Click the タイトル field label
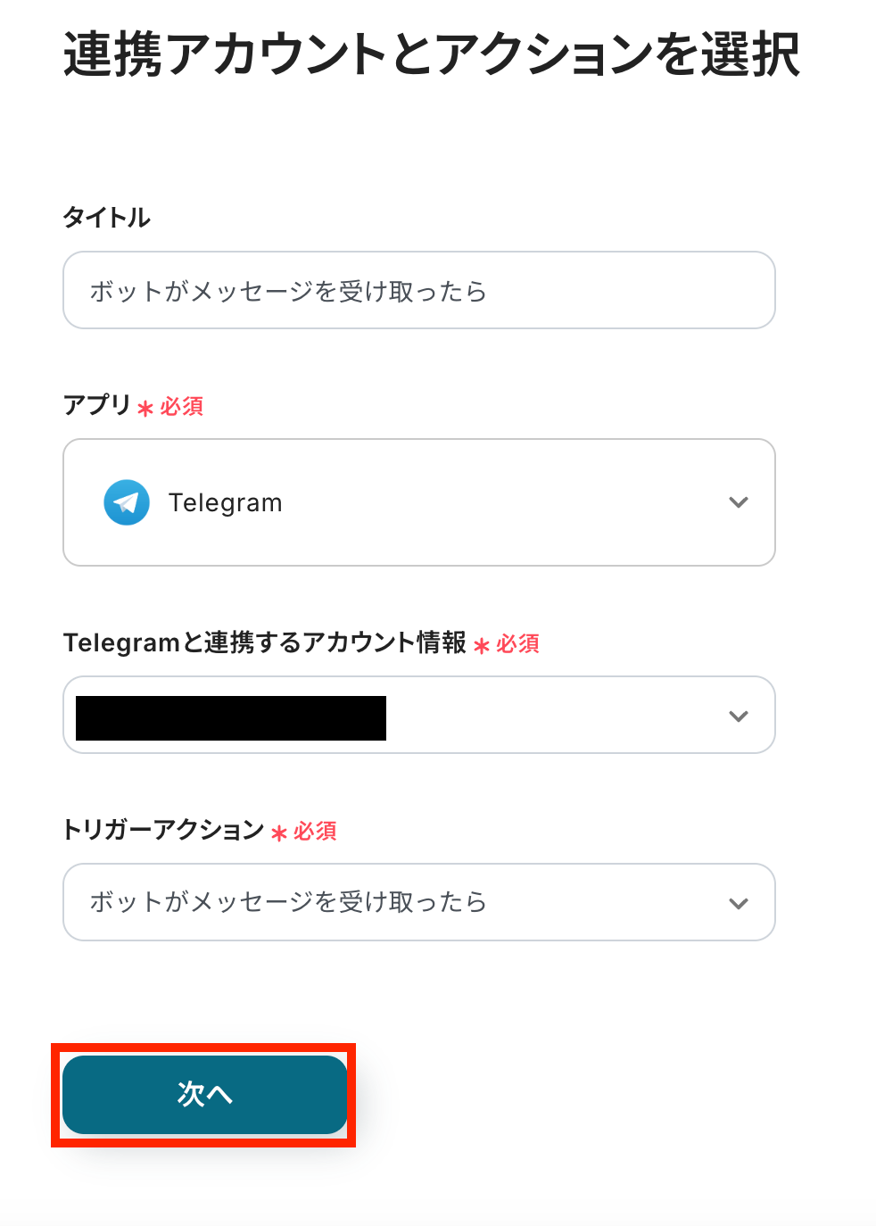Viewport: 876px width, 1226px height. pos(107,217)
